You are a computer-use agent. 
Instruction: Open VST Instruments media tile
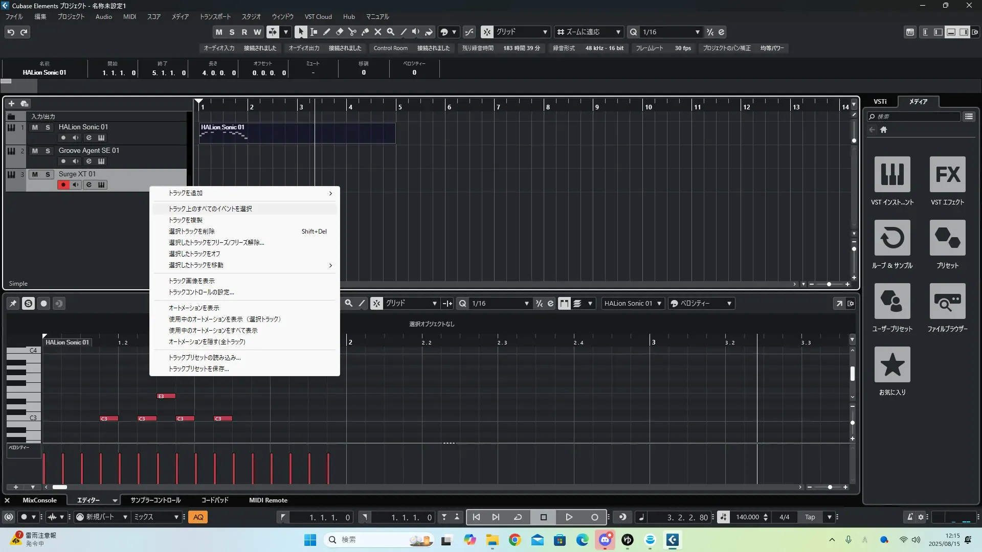pos(892,174)
